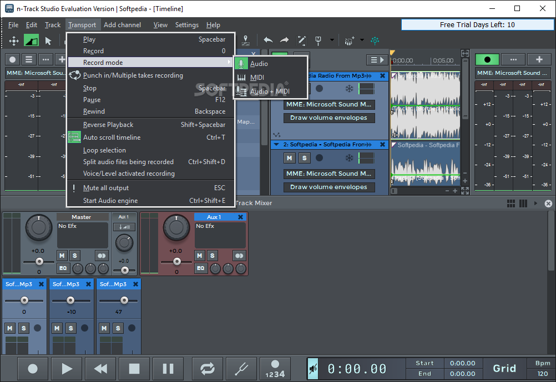
Task: Select Reverse Playback in Transport menu
Action: coord(151,125)
